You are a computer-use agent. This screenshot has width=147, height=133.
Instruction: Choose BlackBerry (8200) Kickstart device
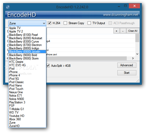tap(27, 38)
